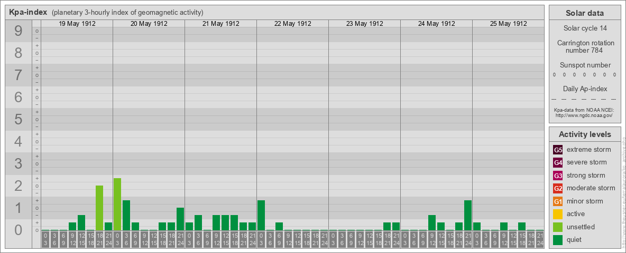Click the Kp scale number 8
Viewport: 626px width, 253px height.
point(19,53)
